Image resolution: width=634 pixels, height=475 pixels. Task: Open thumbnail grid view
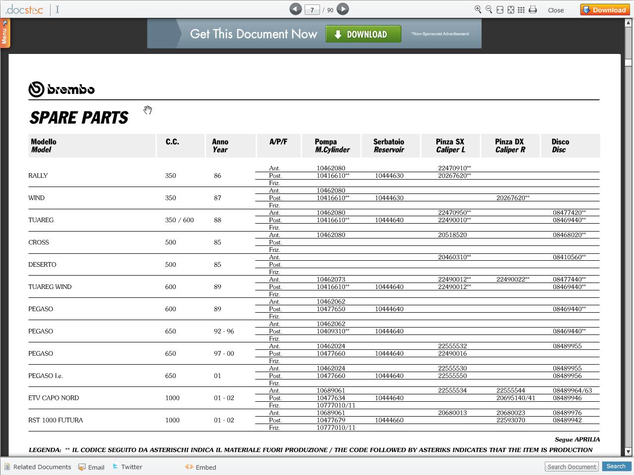click(x=521, y=9)
